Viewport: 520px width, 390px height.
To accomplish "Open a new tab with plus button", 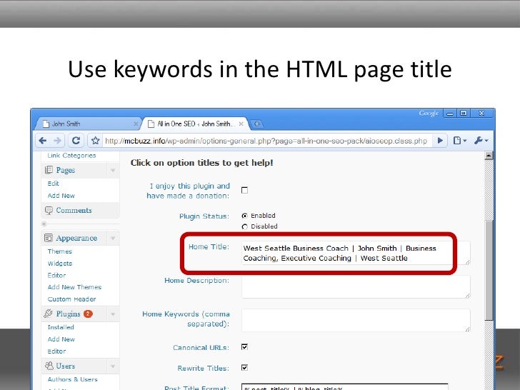I will [256, 124].
